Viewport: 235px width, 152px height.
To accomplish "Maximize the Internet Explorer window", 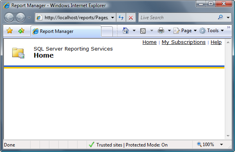I will click(211, 4).
